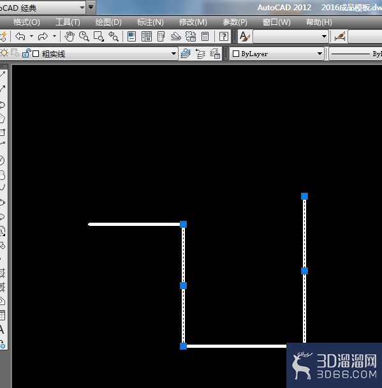This screenshot has width=382, height=388.
Task: Select Gradient tool in draw toolbar
Action: [3, 287]
